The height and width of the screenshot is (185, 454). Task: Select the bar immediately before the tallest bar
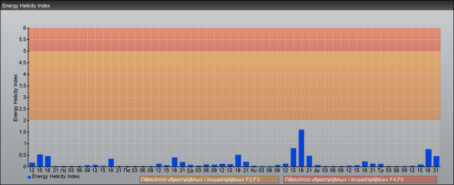coord(293,157)
